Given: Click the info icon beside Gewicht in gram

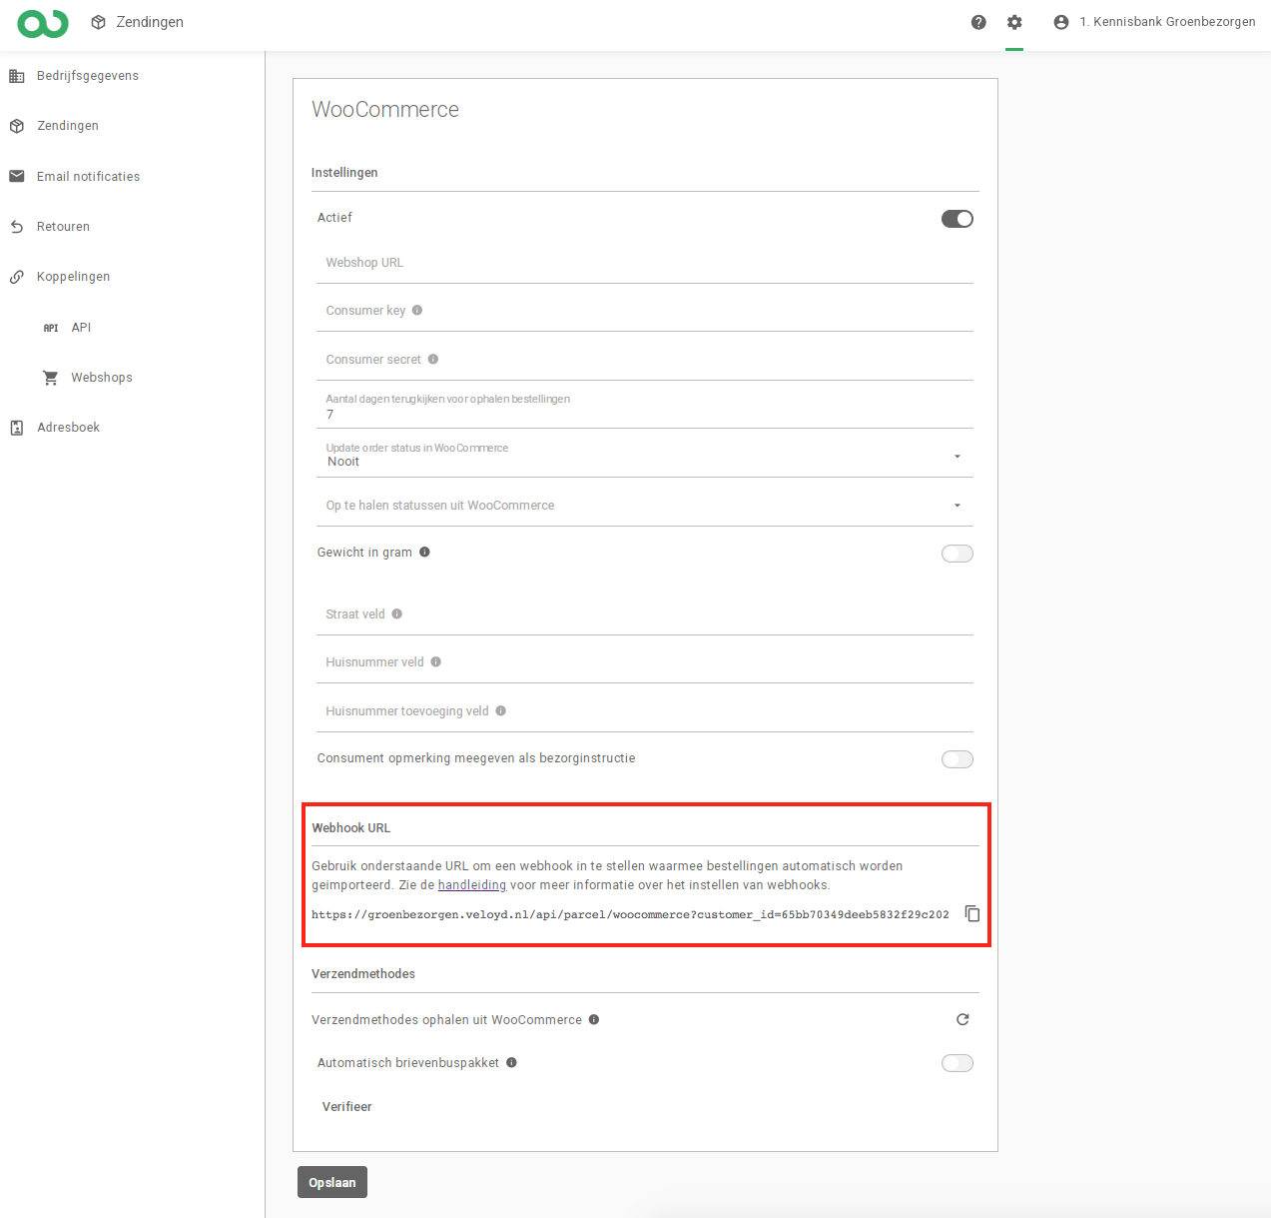Looking at the screenshot, I should point(424,553).
